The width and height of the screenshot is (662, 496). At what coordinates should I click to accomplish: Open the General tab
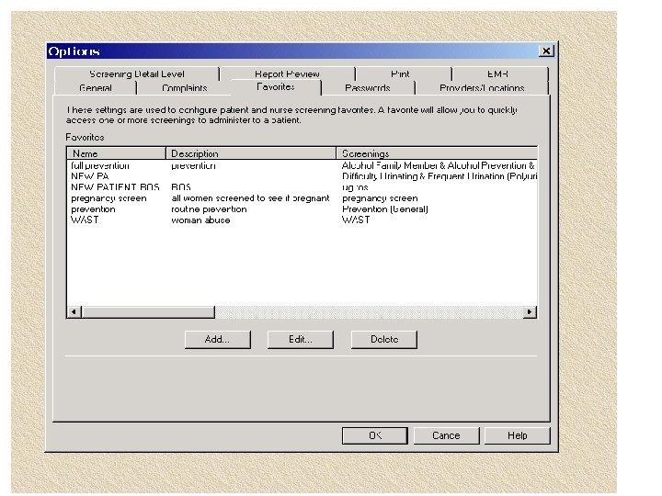click(96, 88)
